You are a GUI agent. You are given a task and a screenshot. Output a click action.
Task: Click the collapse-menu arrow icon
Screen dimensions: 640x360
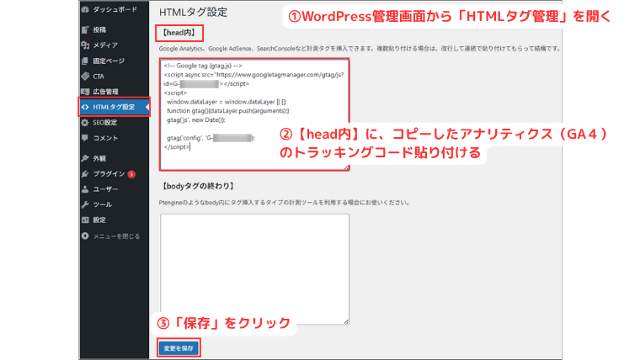point(85,236)
